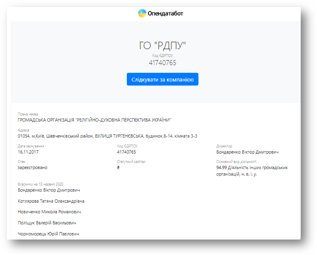Select the ГО "РДПУ" company heading
This screenshot has height=255, width=317.
[162, 45]
